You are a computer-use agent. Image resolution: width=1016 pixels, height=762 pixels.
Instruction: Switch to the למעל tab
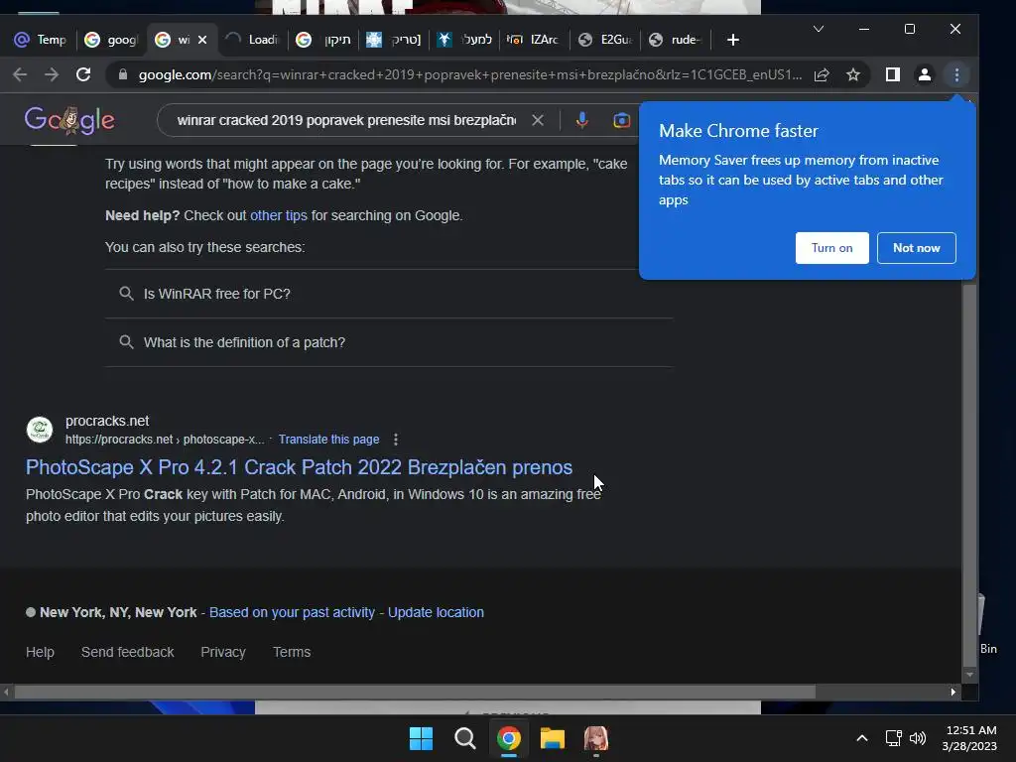click(464, 40)
